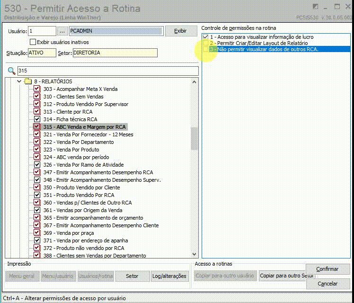Click the Situação ATIVO field

click(42, 53)
